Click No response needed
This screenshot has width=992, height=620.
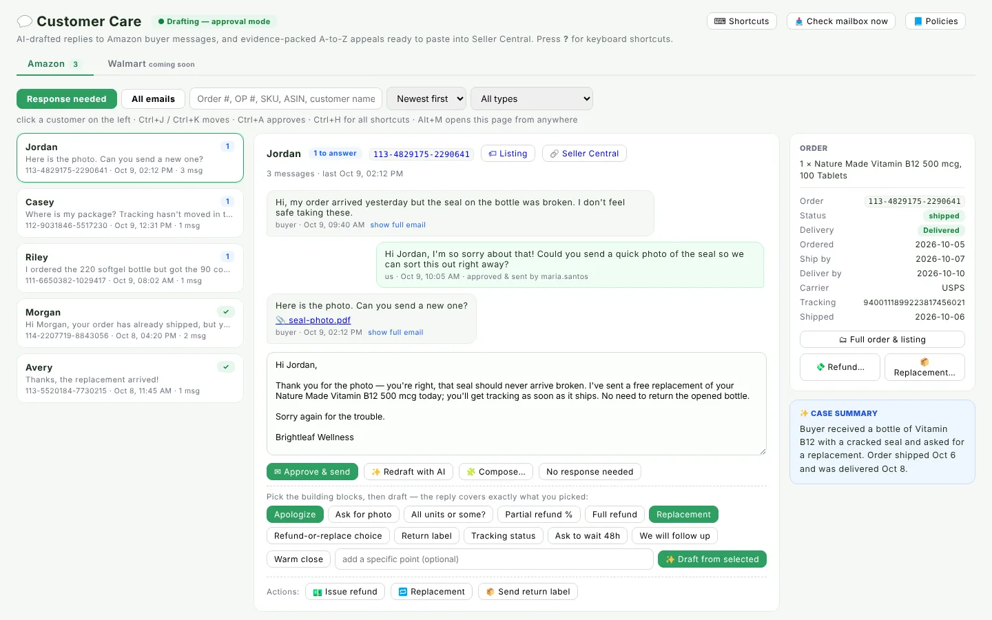coord(590,472)
